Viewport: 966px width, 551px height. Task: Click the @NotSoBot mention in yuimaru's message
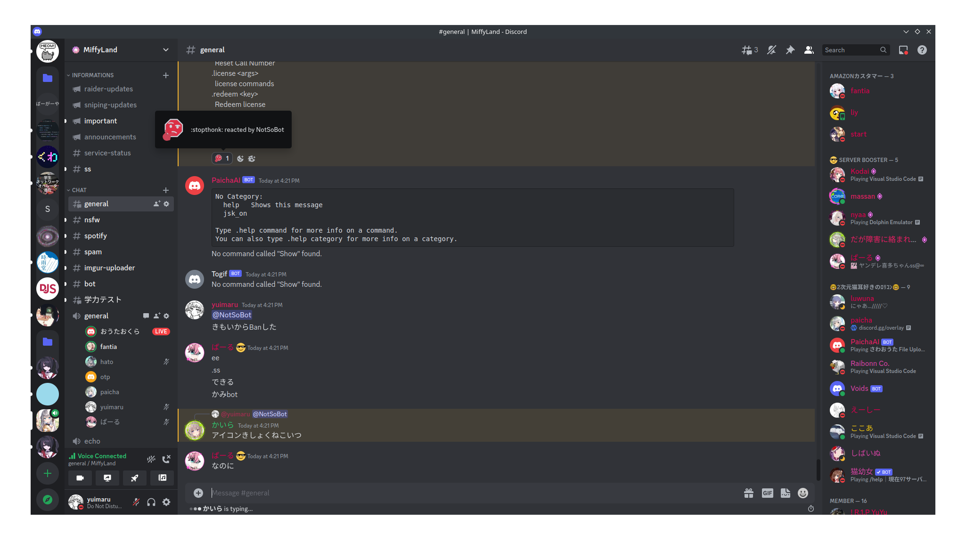click(x=232, y=315)
